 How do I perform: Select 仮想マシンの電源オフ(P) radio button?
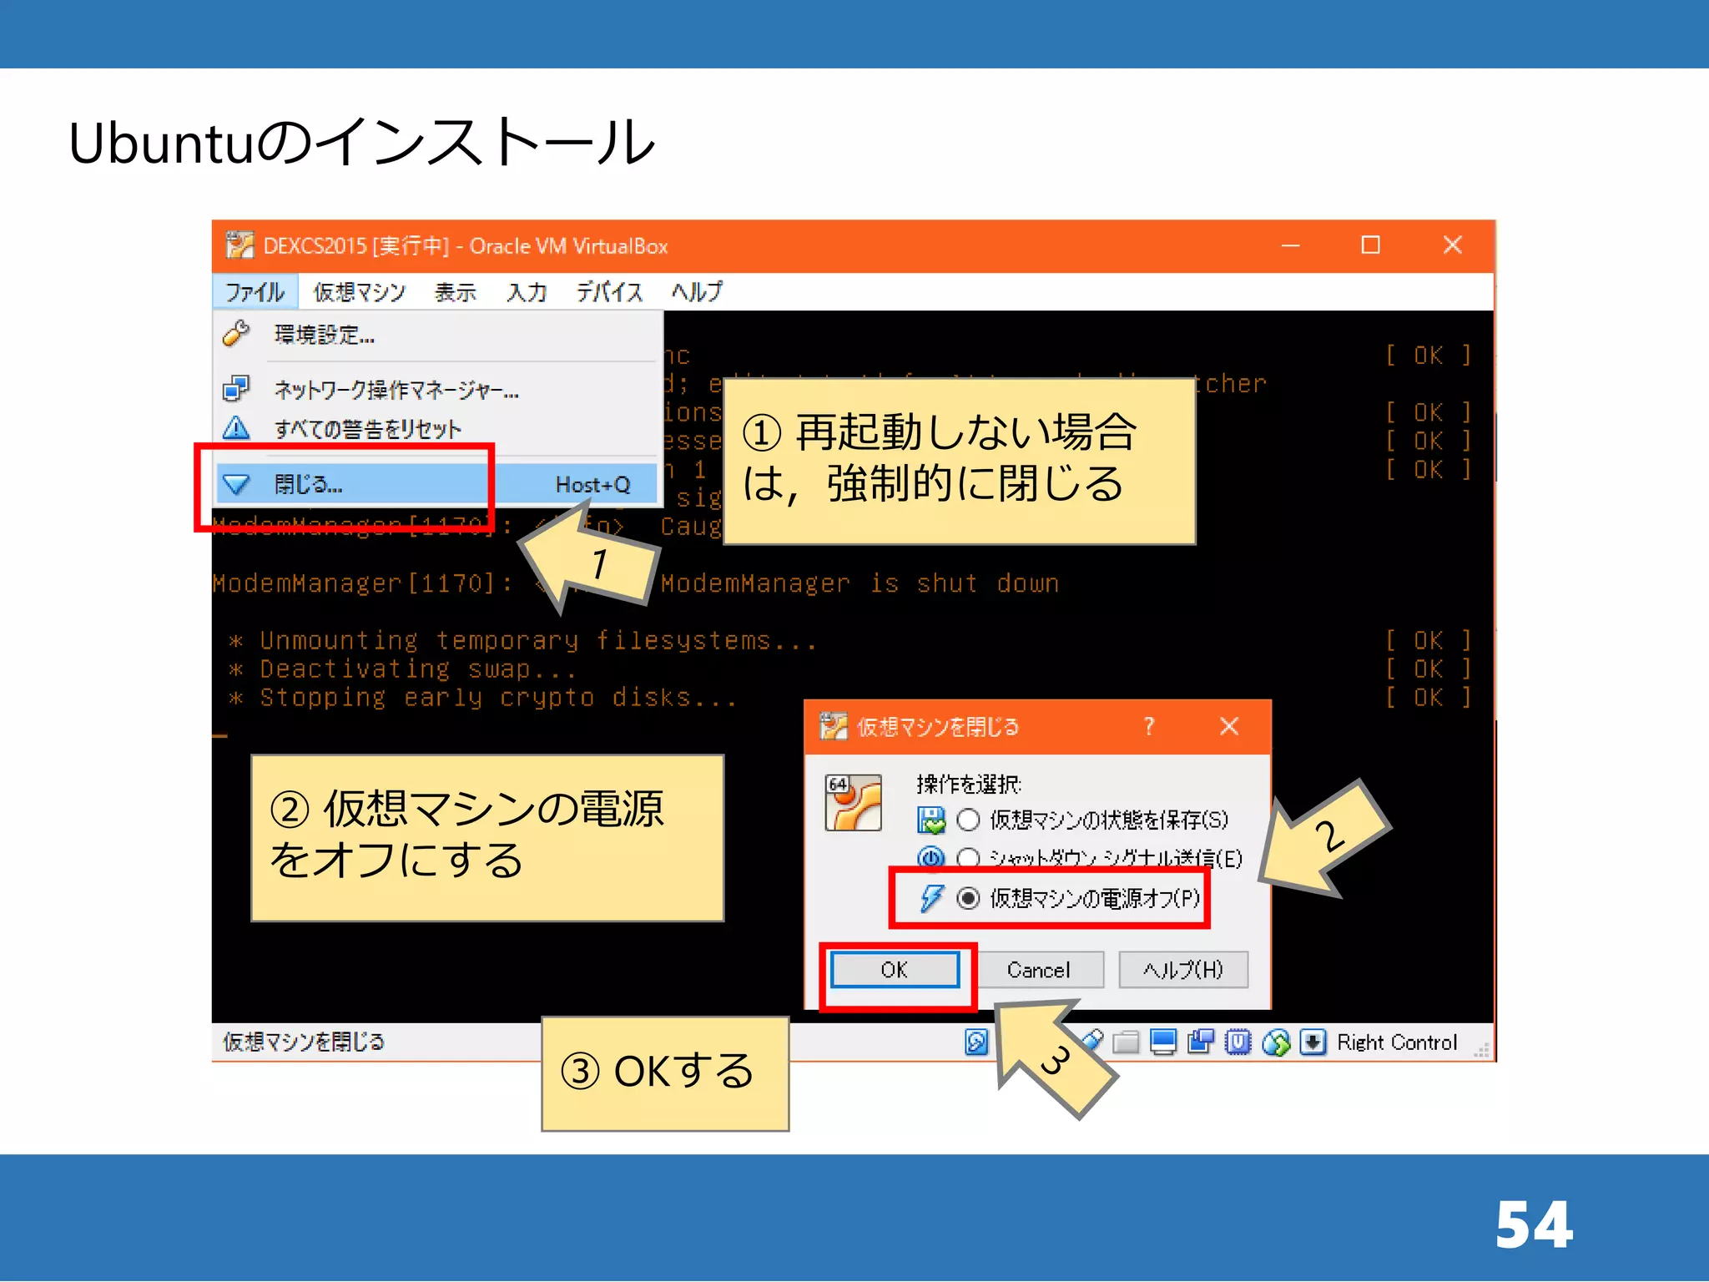(968, 898)
